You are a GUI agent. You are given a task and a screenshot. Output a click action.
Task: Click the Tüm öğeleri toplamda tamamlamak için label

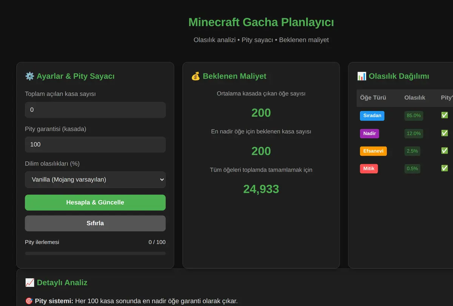click(261, 170)
